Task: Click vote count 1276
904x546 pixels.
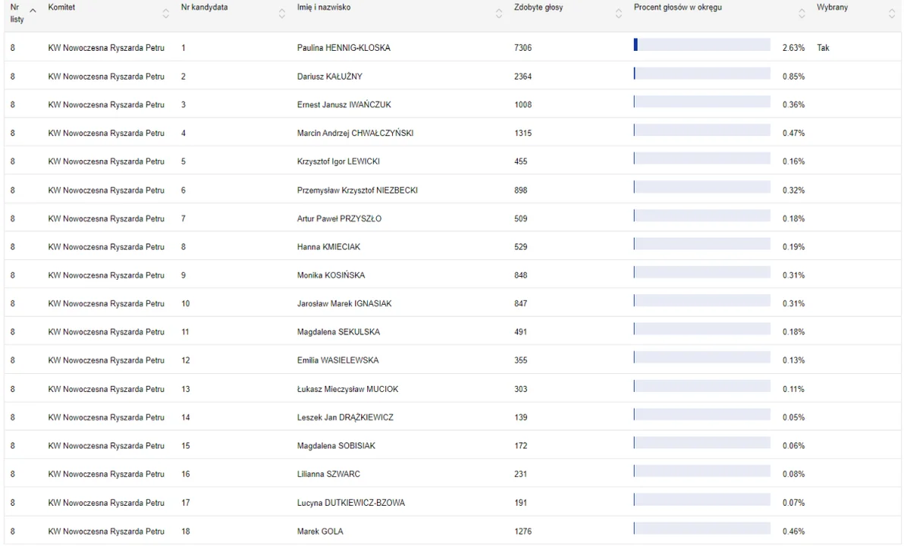Action: 523,531
